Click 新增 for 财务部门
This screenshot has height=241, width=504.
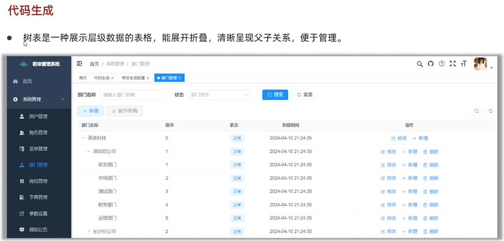click(409, 205)
